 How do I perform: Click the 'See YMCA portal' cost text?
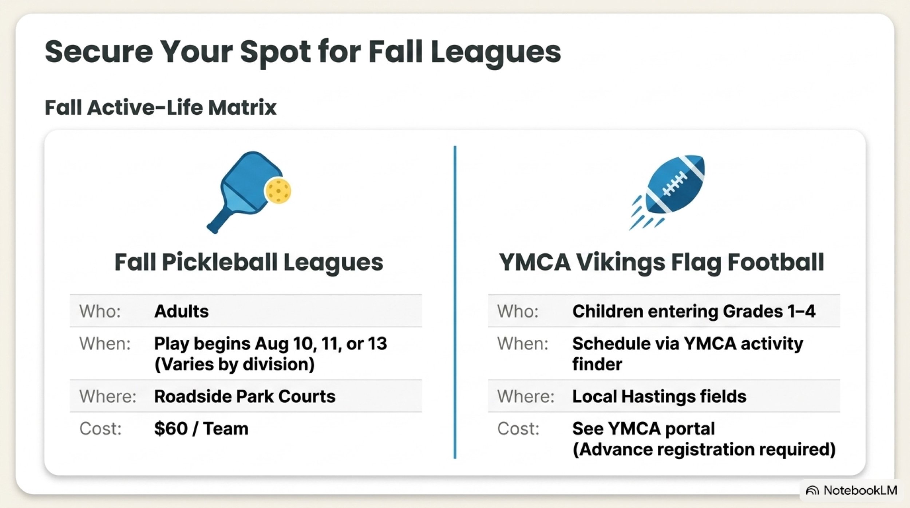[644, 429]
